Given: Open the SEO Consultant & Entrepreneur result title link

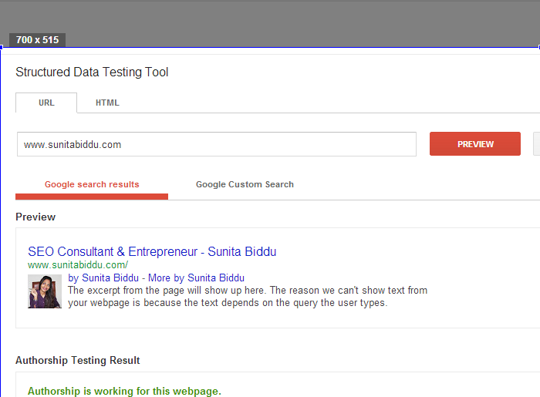Looking at the screenshot, I should (152, 251).
